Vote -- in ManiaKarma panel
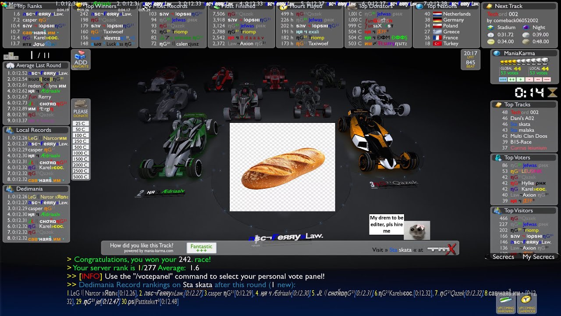This screenshot has height=316, width=561. pyautogui.click(x=538, y=79)
